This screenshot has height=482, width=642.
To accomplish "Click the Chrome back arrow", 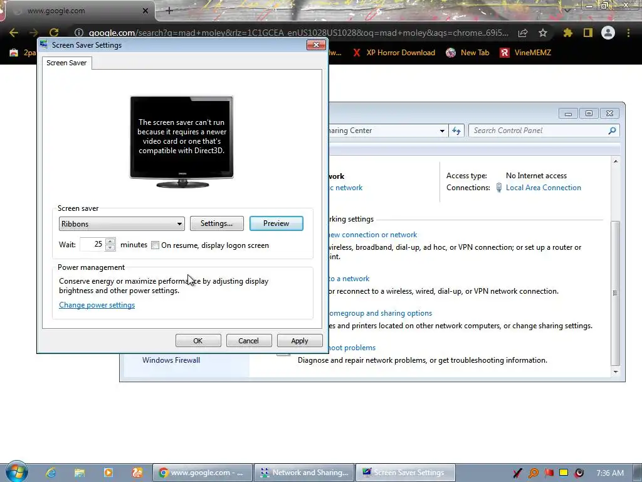I will [14, 33].
